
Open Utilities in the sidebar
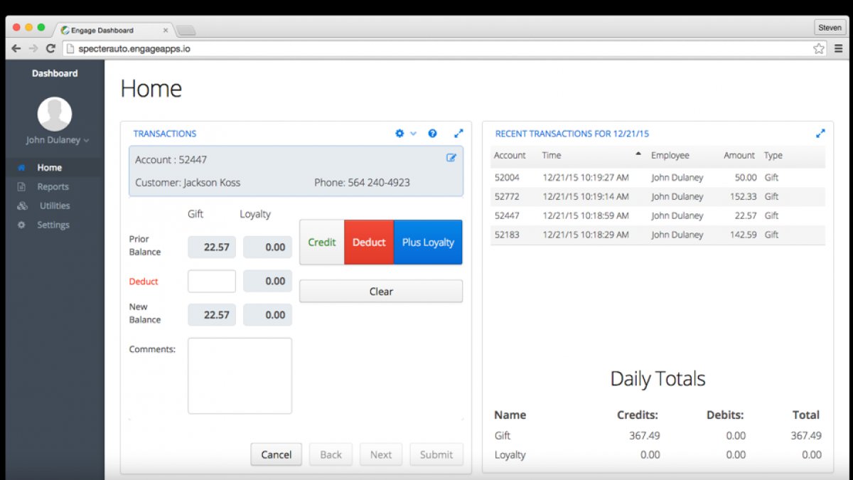[x=55, y=206]
